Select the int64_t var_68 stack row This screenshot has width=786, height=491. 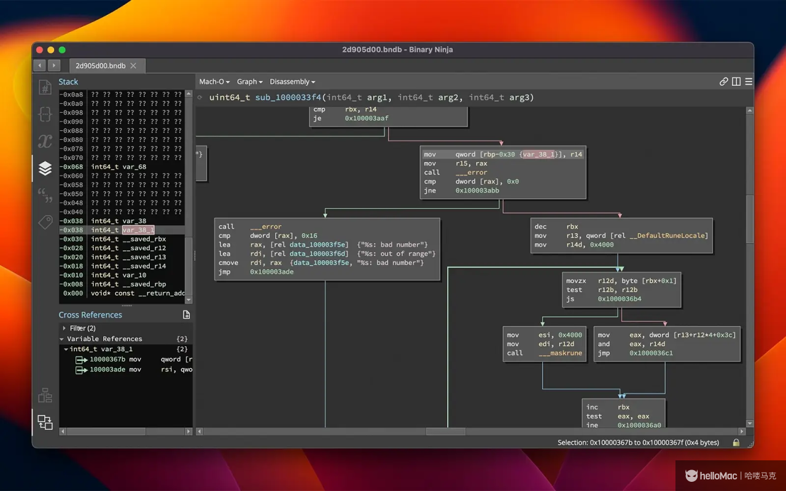pyautogui.click(x=121, y=167)
